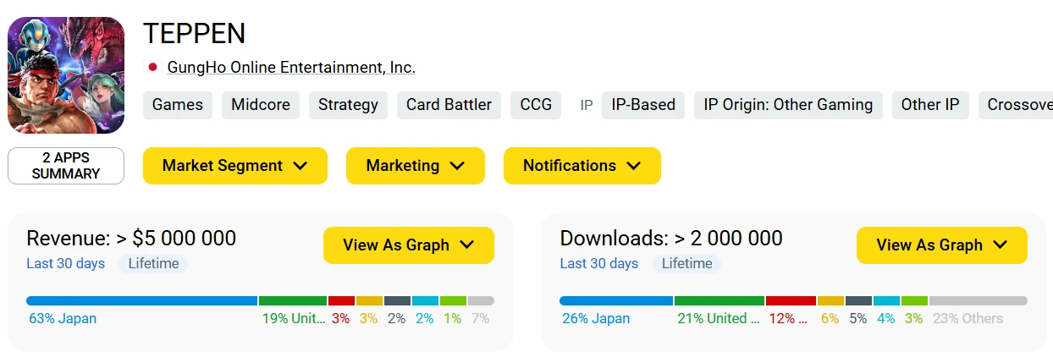Expand the Notifications dropdown
Viewport: 1053px width, 352px height.
(582, 166)
